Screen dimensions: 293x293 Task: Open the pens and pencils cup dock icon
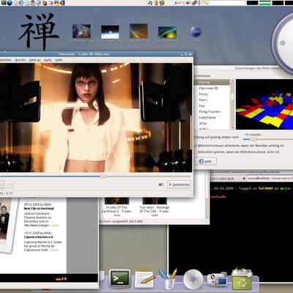(168, 278)
